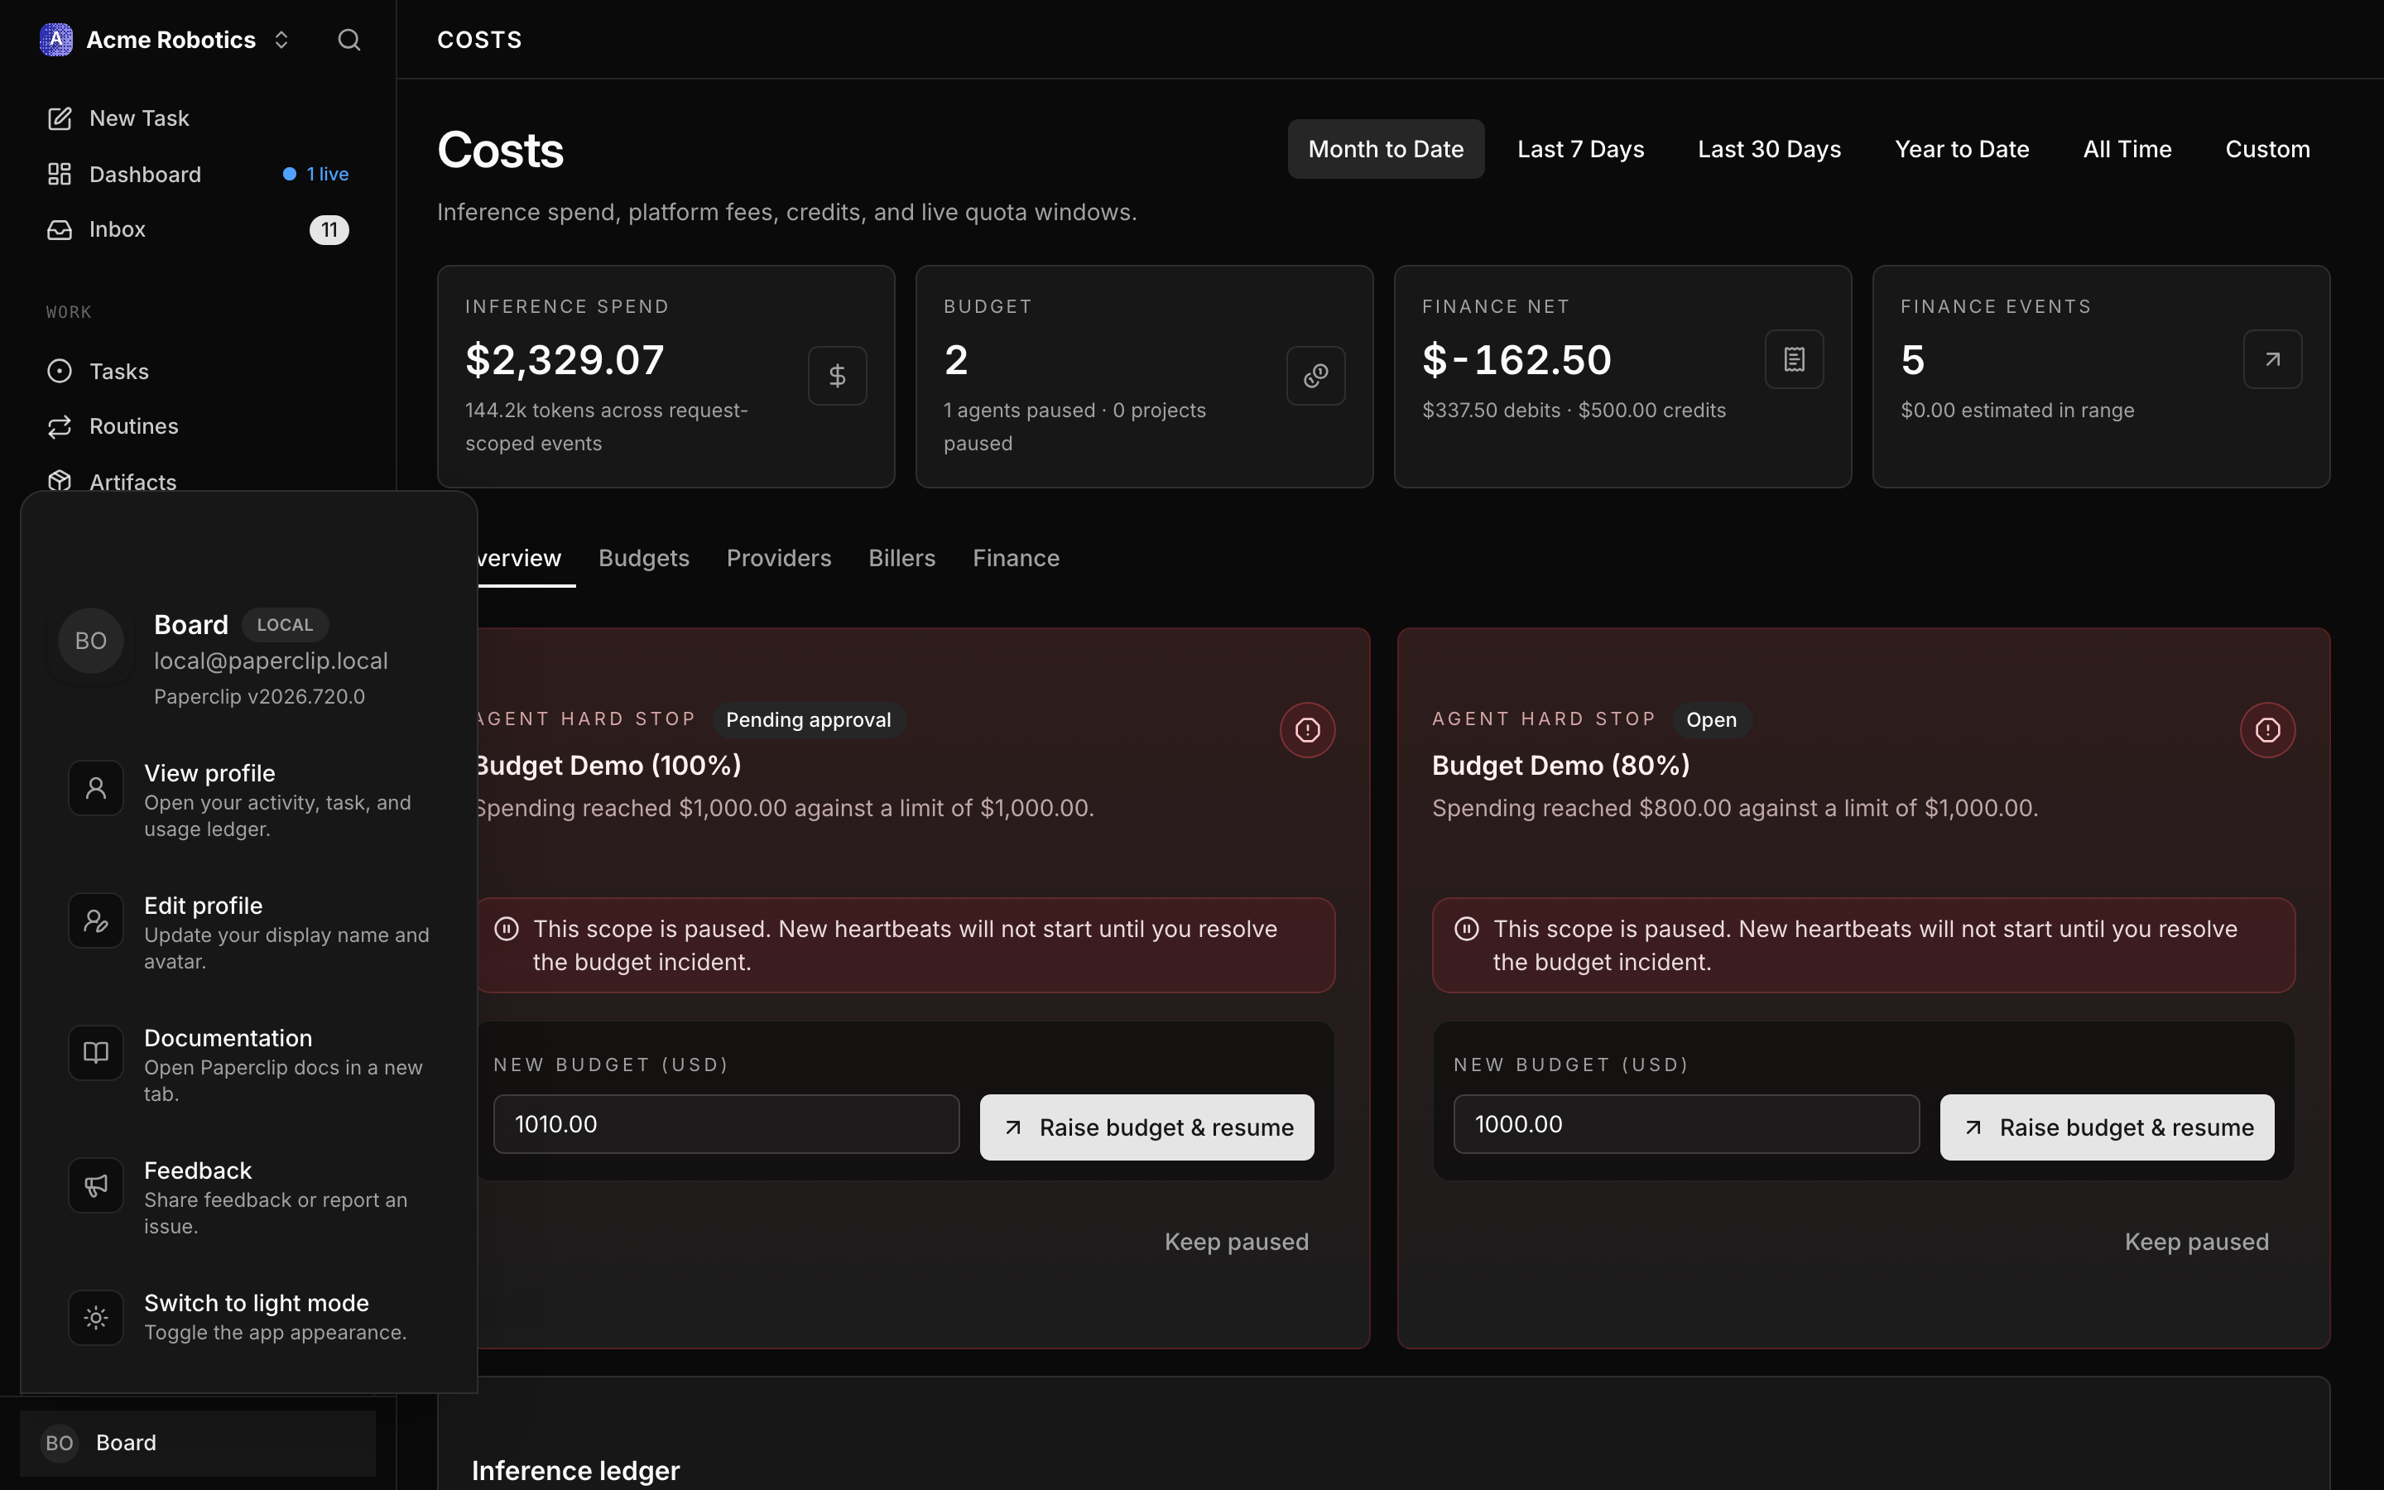2384x1490 pixels.
Task: Click the Feedback megaphone icon
Action: point(95,1185)
